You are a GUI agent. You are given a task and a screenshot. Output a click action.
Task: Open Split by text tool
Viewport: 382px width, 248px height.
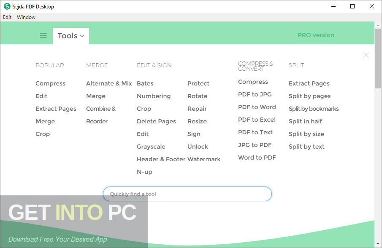(x=307, y=147)
